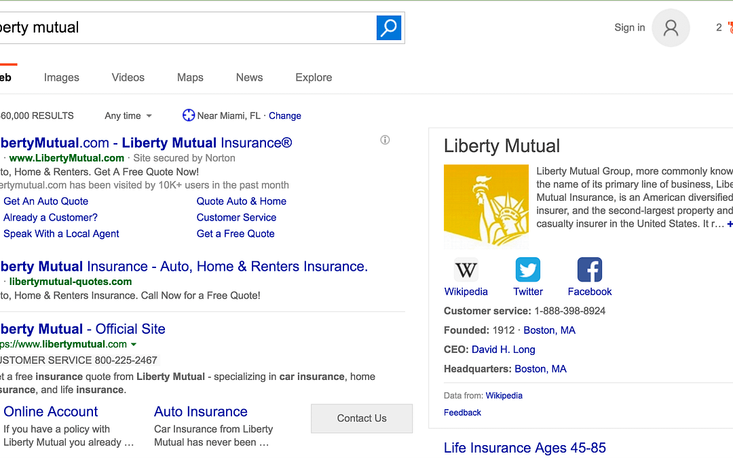Click the location target icon near Miami

point(189,115)
